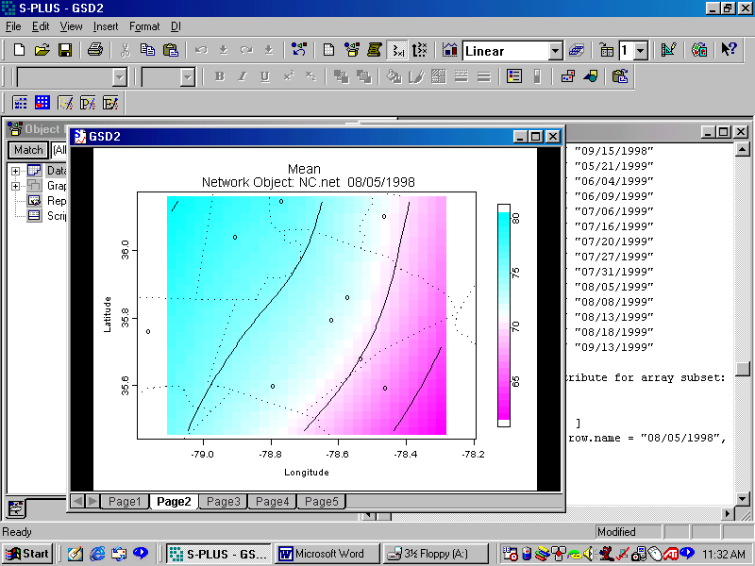The image size is (755, 566).
Task: Click the Copy icon in toolbar
Action: pos(148,50)
